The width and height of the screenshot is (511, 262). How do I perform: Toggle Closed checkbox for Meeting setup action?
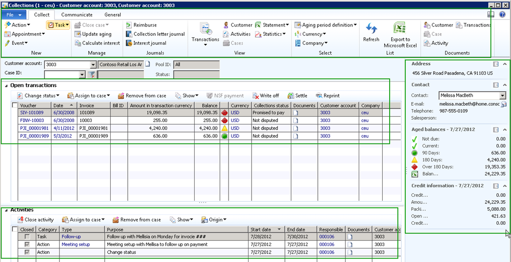pyautogui.click(x=27, y=245)
